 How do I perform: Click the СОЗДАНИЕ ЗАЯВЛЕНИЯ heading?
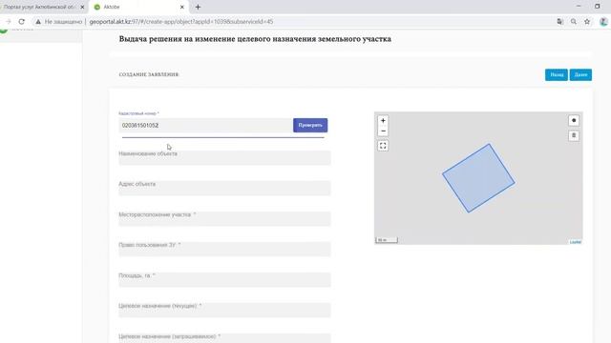pos(149,74)
